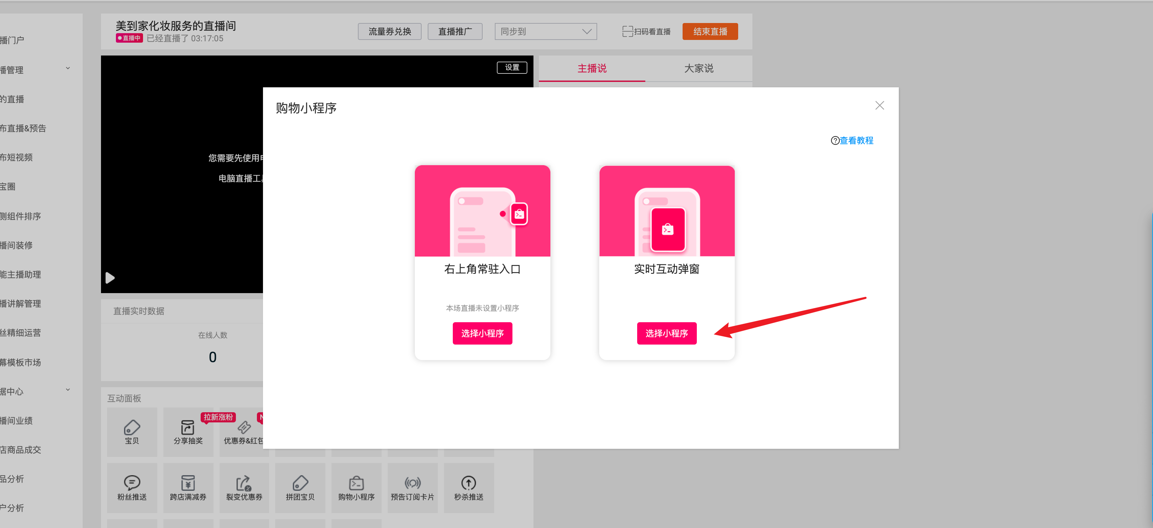Click 选择小程序 under 实时互动弹窗

pos(666,333)
